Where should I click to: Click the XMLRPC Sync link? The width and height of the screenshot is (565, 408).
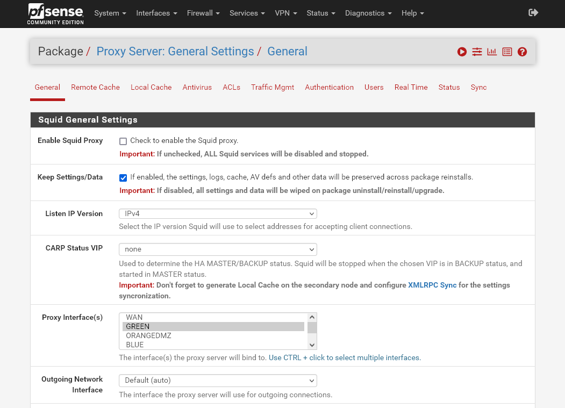[x=433, y=285]
